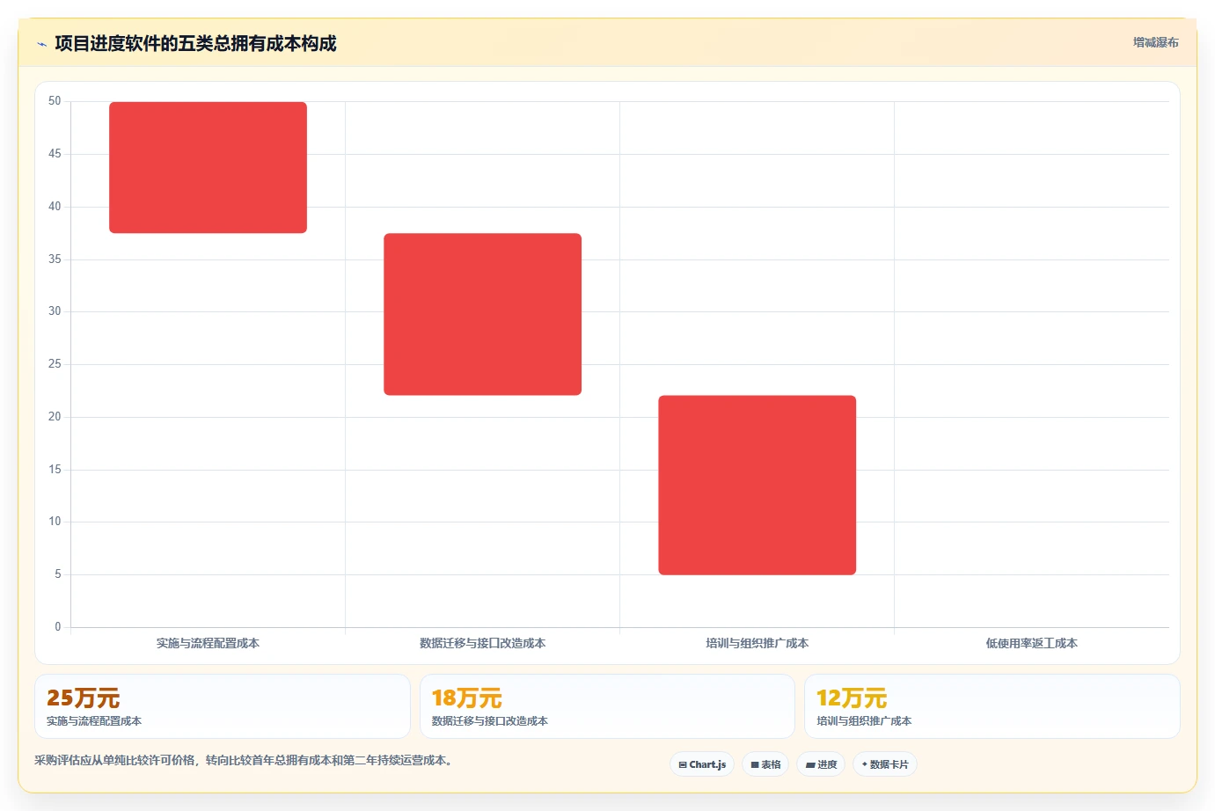Click the y-axis value 50
Image resolution: width=1215 pixels, height=811 pixels.
click(55, 101)
